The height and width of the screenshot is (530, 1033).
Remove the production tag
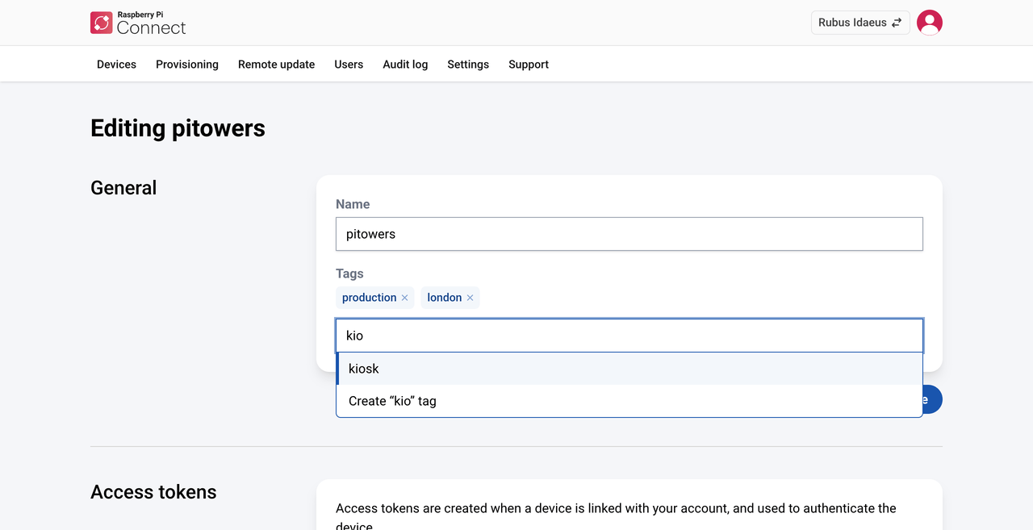pos(405,298)
